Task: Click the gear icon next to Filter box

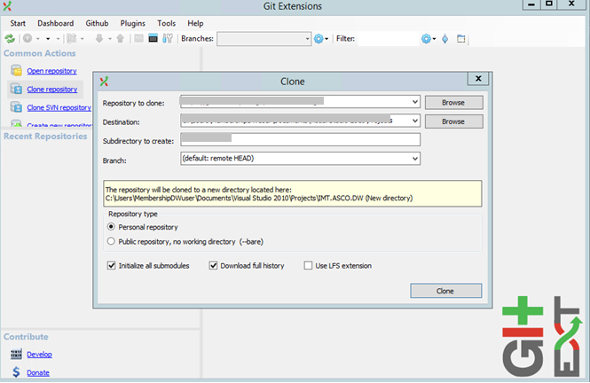Action: [426, 39]
